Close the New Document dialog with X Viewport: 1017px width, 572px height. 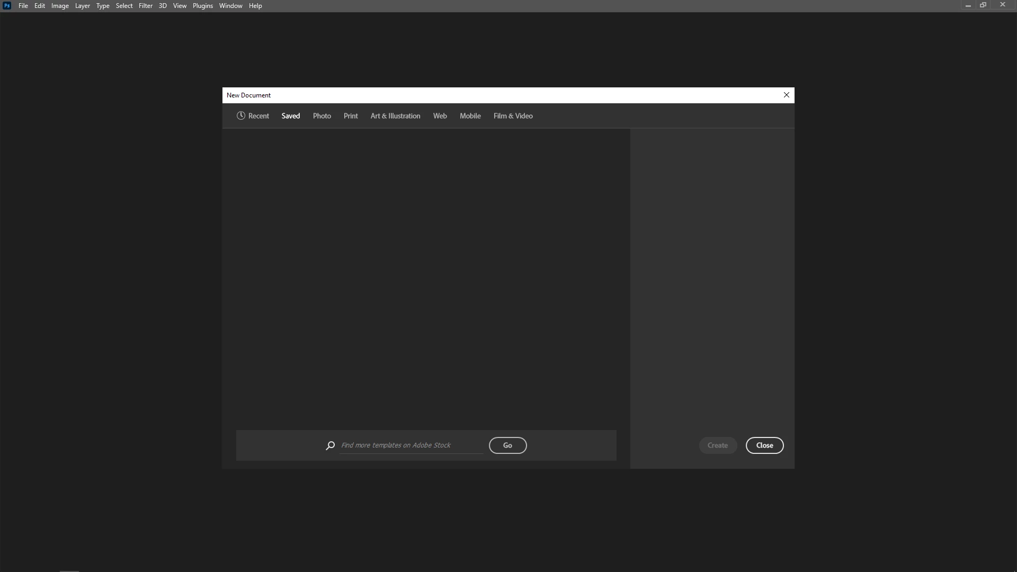point(786,95)
